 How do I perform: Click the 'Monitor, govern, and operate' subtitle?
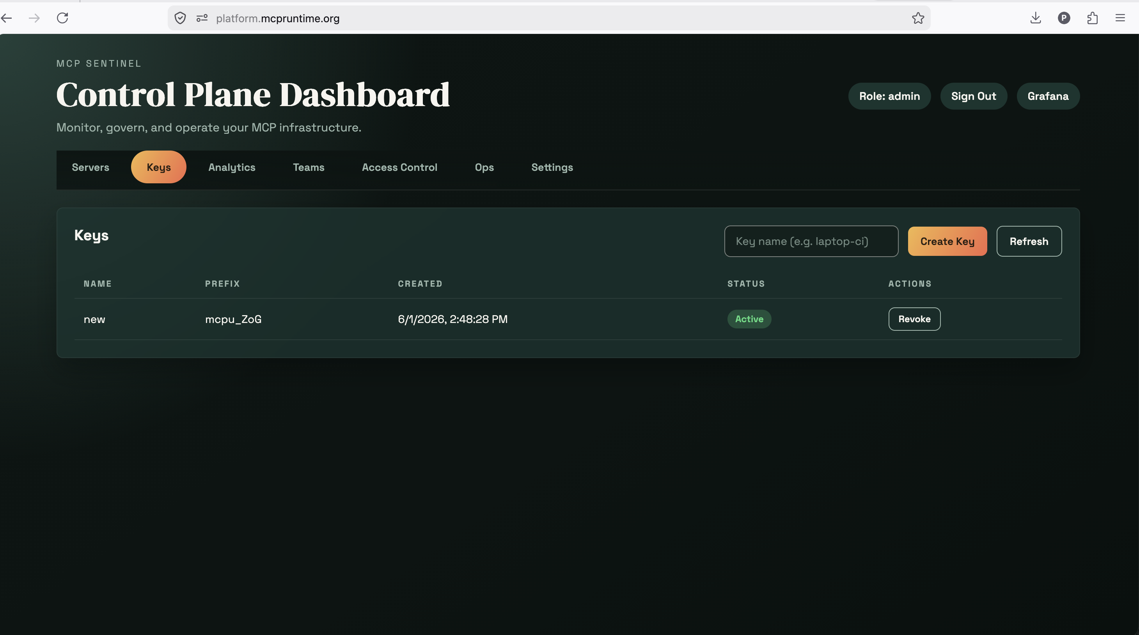click(x=209, y=128)
